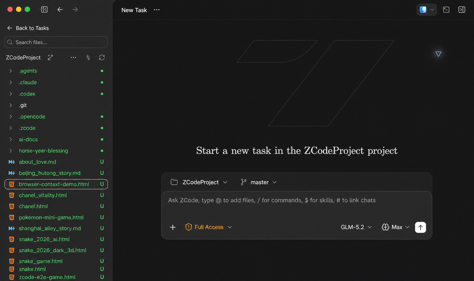Click the markdown icon of shanghai_alley_story.md

point(12,228)
